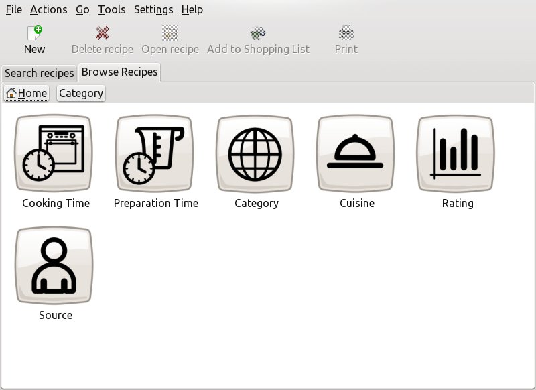Click the Delete recipe toolbar button

point(103,40)
